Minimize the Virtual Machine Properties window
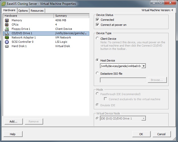This screenshot has height=142, width=178. (x=154, y=3)
